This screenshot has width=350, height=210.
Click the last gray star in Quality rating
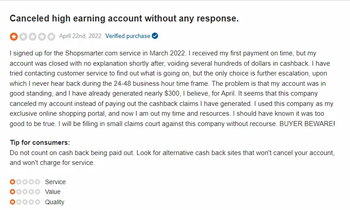37,202
